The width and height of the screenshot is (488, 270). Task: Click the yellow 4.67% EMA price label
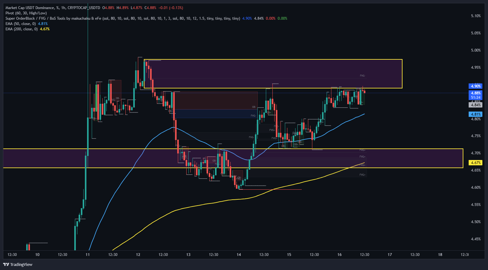(x=476, y=163)
